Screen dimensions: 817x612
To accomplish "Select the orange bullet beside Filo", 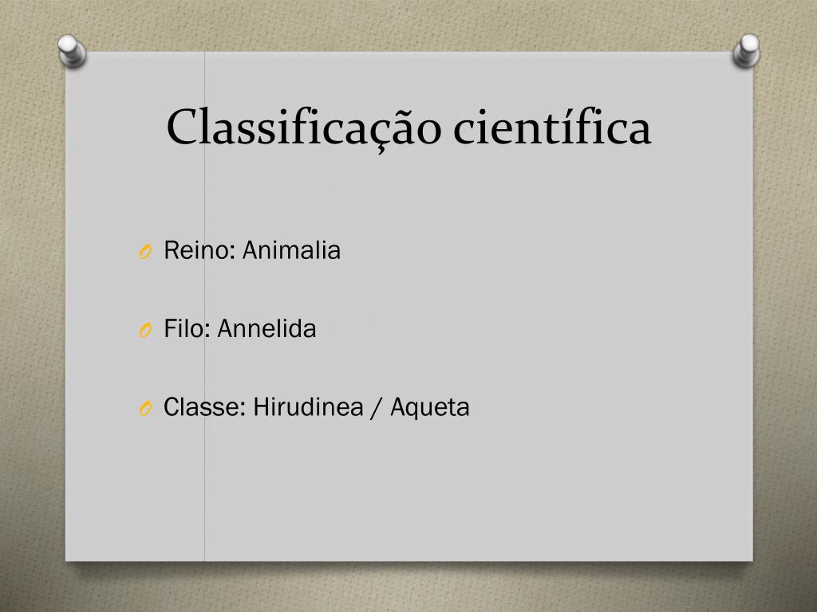I will (x=145, y=331).
